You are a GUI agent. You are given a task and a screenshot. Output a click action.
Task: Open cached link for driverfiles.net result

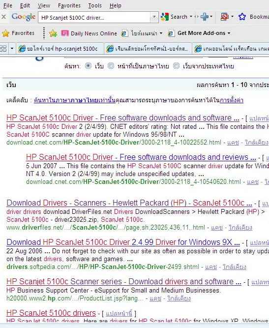(217, 227)
